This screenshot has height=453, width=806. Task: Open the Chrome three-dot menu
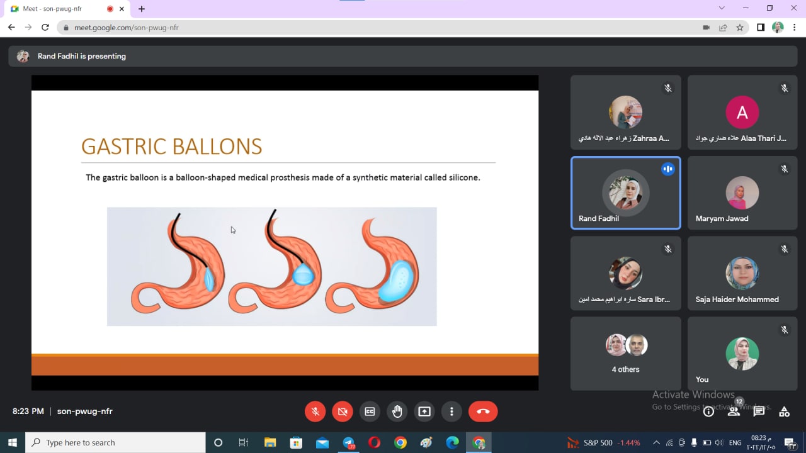795,28
